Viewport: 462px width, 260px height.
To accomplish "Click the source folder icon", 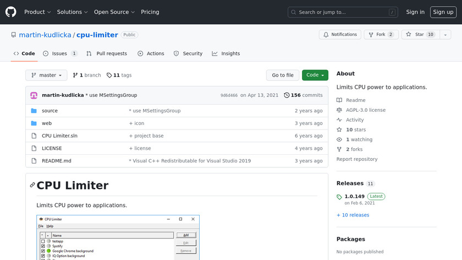I will [34, 111].
